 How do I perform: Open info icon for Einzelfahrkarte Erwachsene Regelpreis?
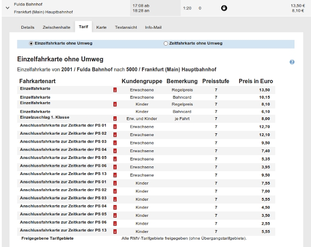click(x=115, y=90)
